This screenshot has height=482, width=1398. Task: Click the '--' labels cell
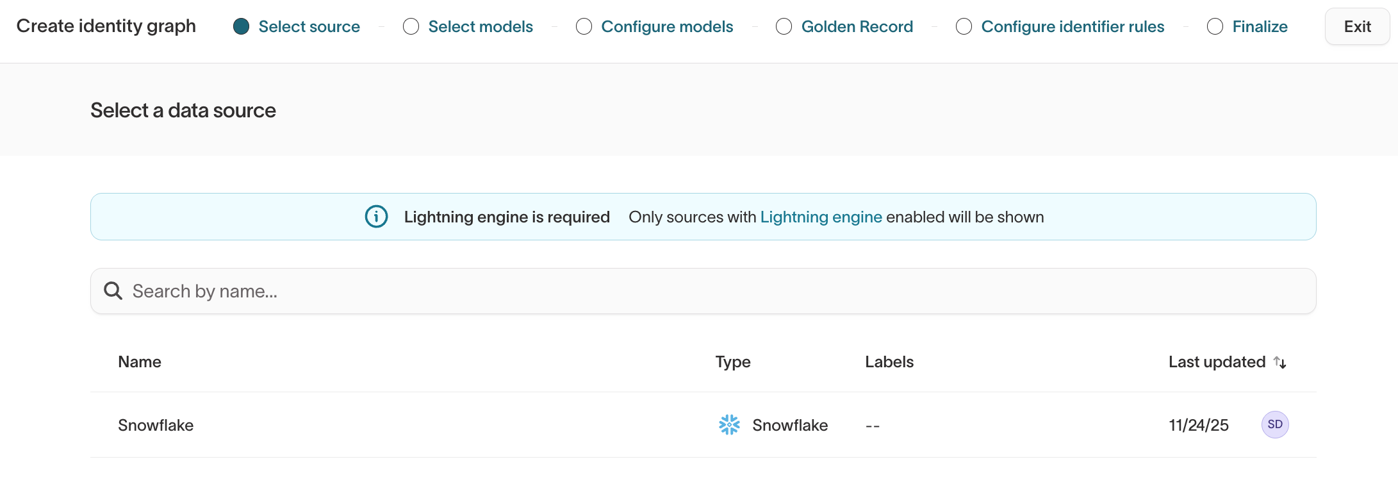873,426
